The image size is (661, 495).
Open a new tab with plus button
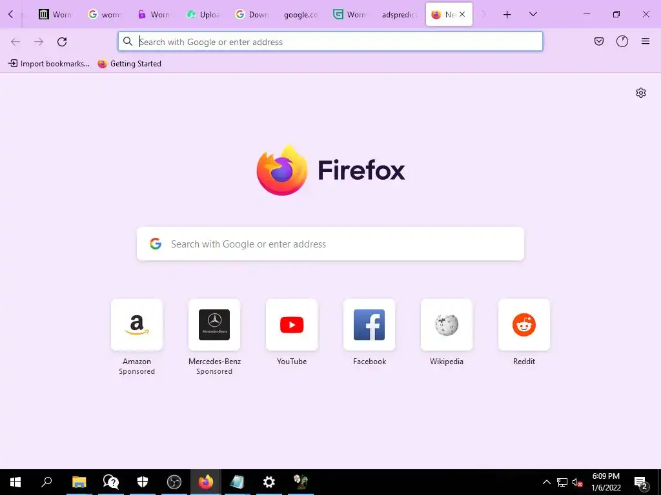pos(507,14)
